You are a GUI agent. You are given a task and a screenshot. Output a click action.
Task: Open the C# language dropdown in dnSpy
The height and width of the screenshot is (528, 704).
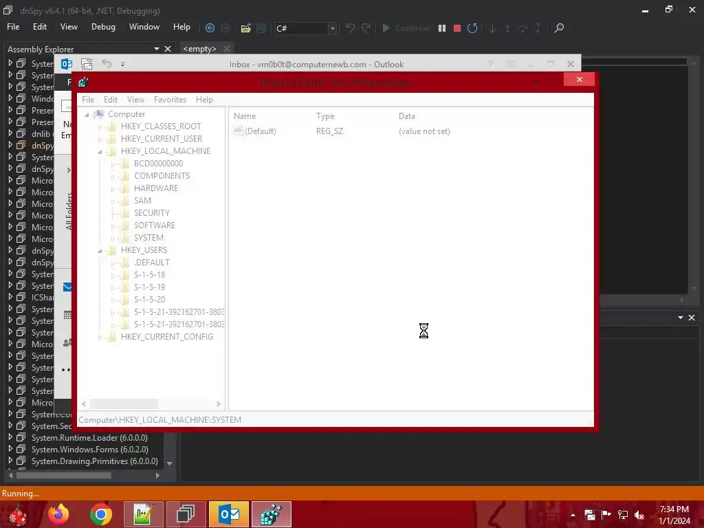click(x=332, y=28)
